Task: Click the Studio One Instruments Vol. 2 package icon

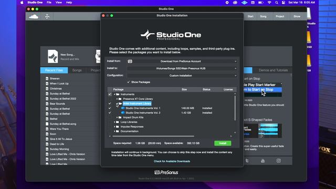Action: pos(123,113)
